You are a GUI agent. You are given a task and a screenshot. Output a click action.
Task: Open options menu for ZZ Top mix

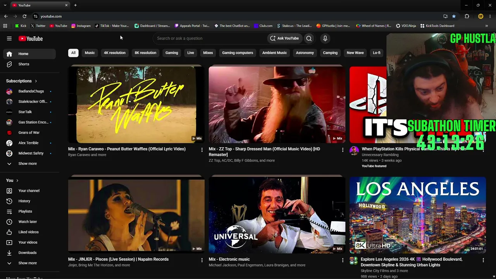(343, 150)
